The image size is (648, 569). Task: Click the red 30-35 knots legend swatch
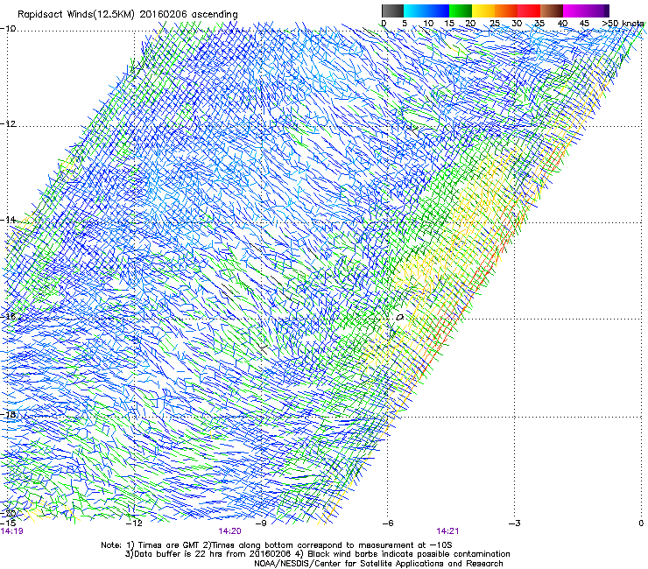tap(529, 11)
